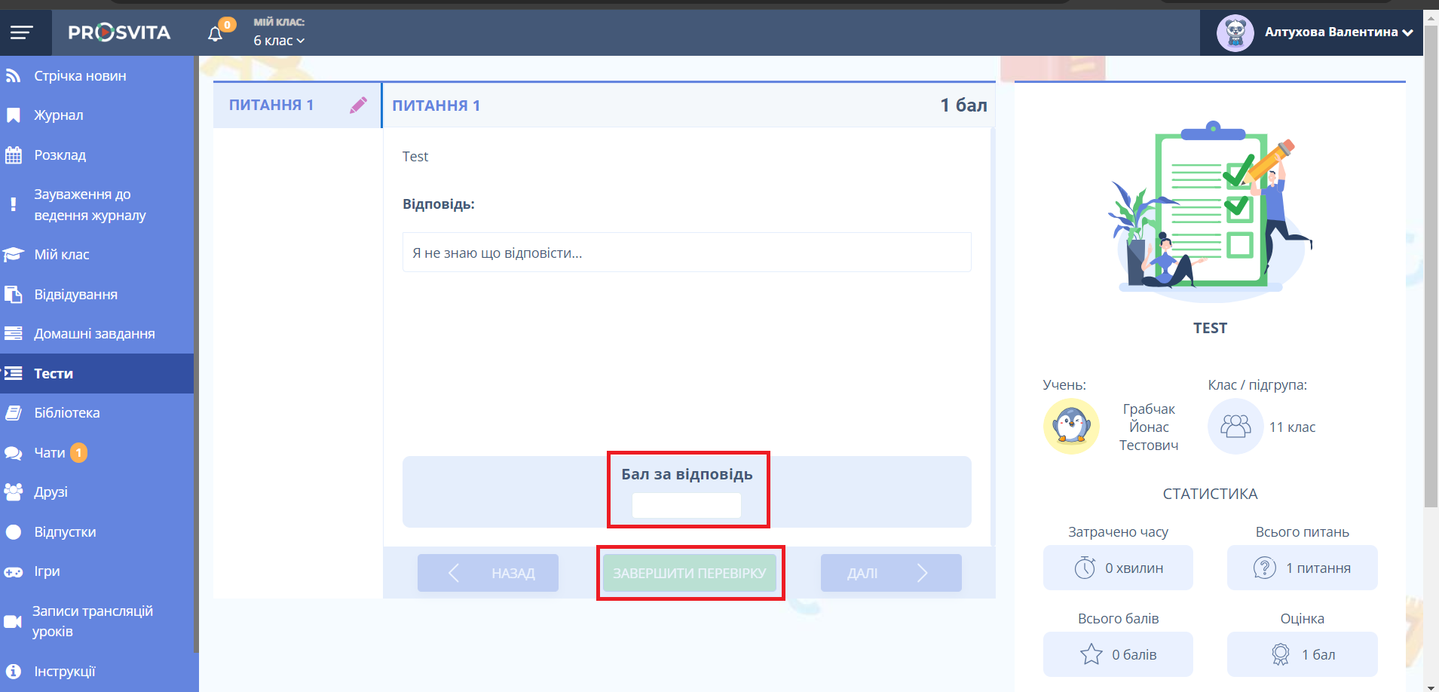The height and width of the screenshot is (692, 1439).
Task: Click the Назад back button
Action: tap(488, 574)
